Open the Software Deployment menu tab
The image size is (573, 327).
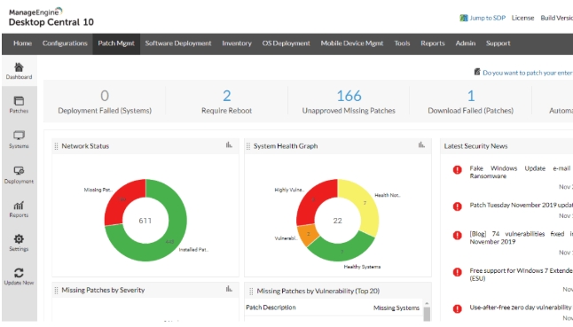pos(178,43)
